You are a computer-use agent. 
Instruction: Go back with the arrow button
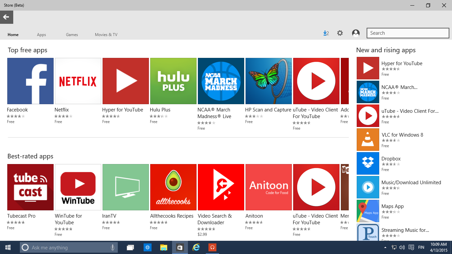[x=6, y=17]
